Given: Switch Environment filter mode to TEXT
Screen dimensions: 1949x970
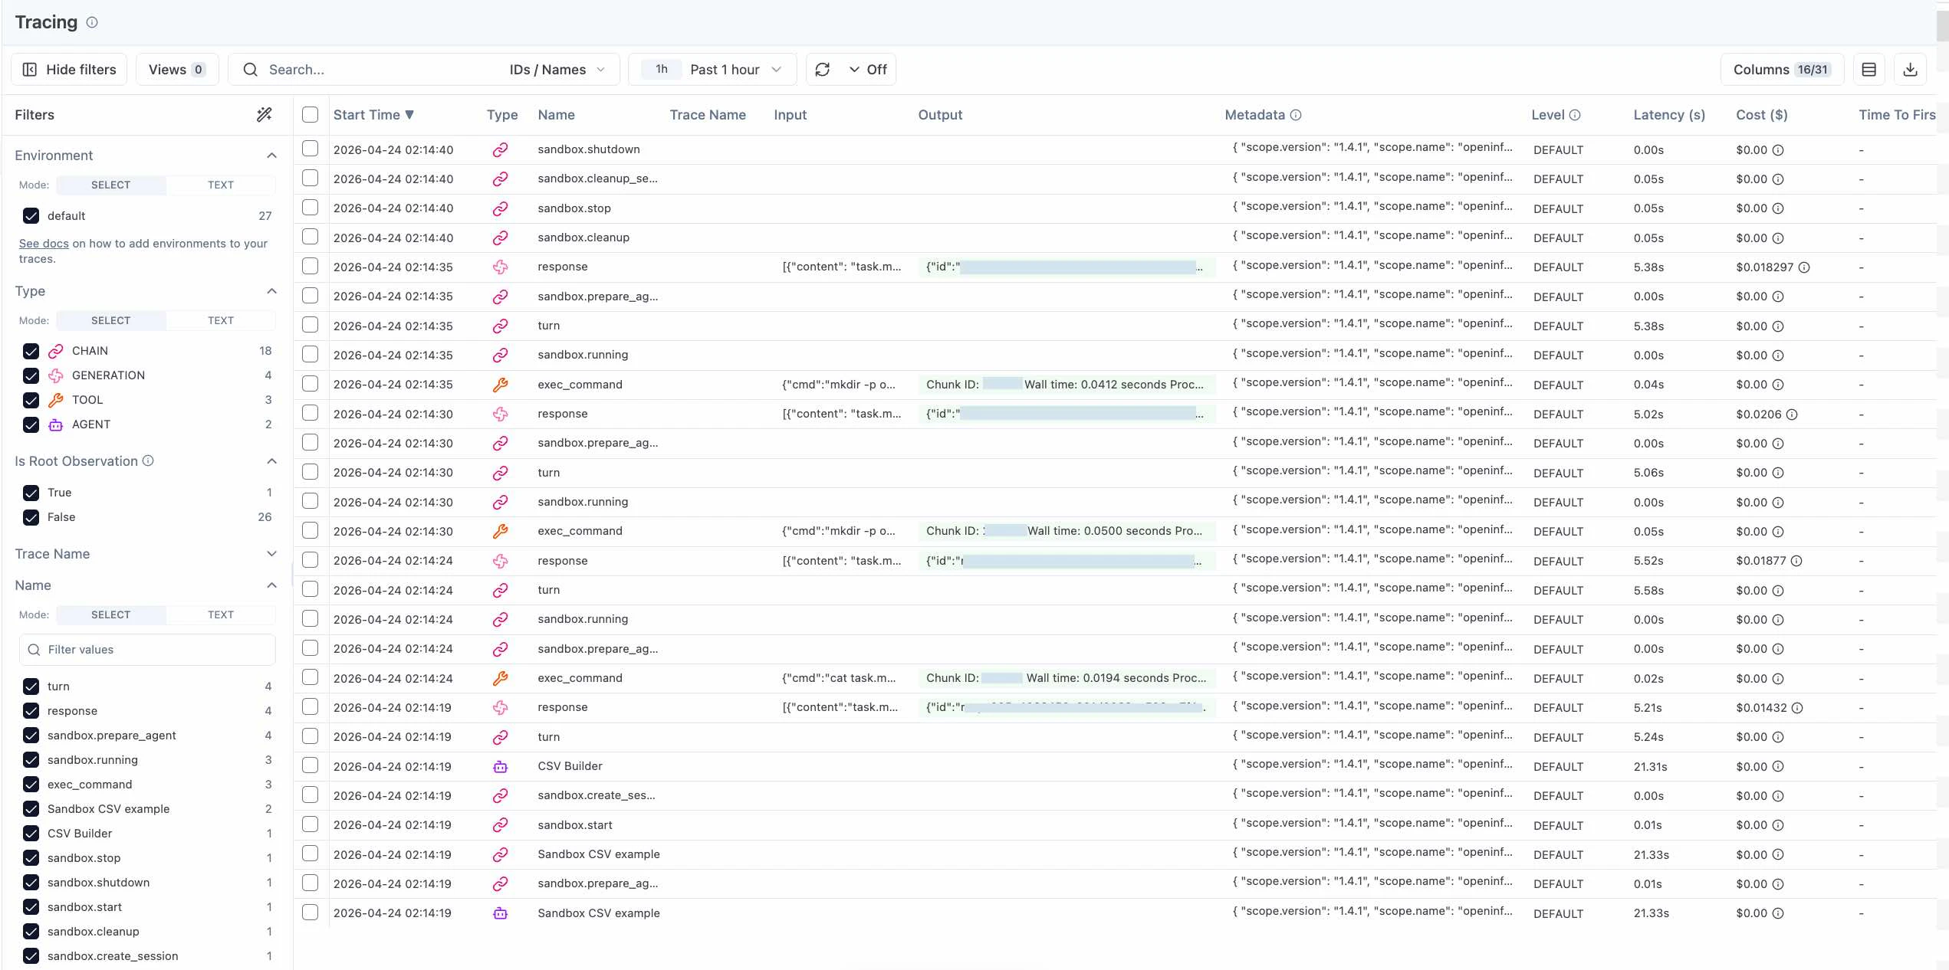Looking at the screenshot, I should point(220,185).
